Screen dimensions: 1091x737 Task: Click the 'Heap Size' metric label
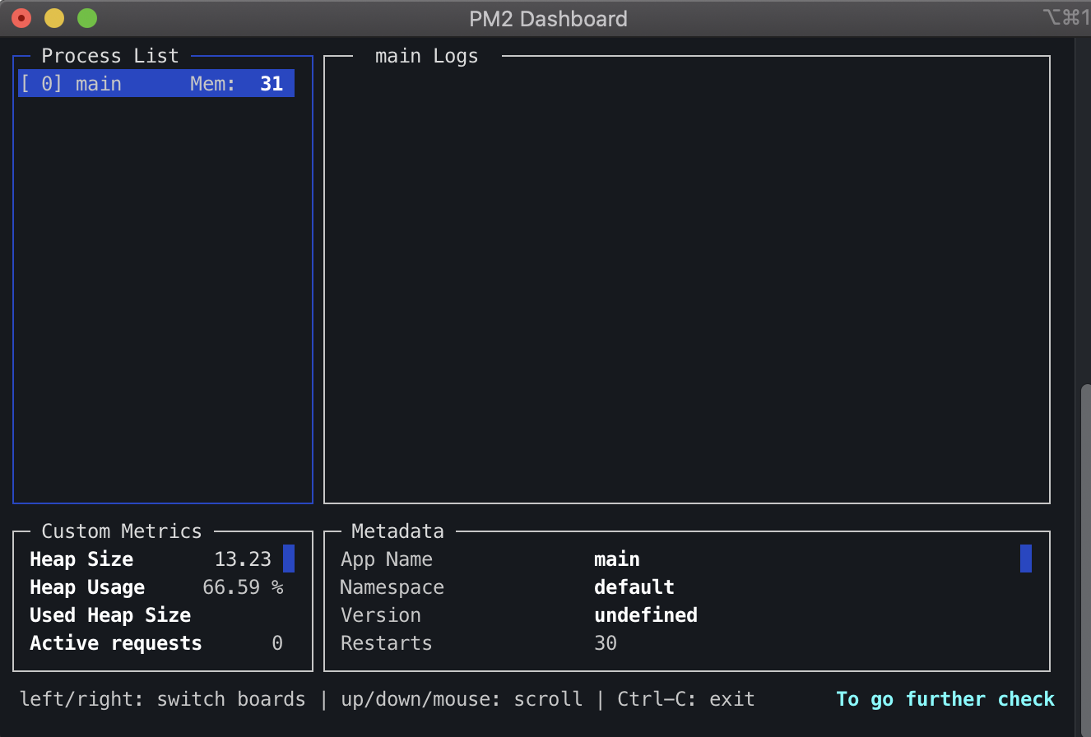81,559
